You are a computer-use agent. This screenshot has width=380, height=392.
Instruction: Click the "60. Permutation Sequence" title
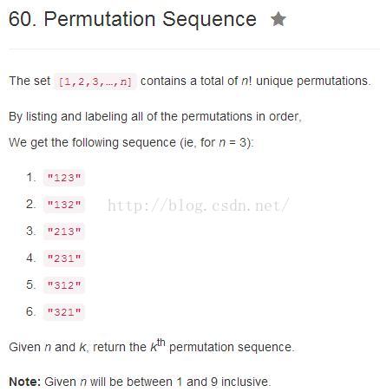tap(133, 19)
